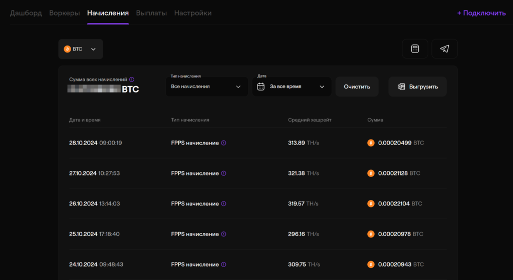Expand the Все начисления type dropdown

tap(207, 86)
